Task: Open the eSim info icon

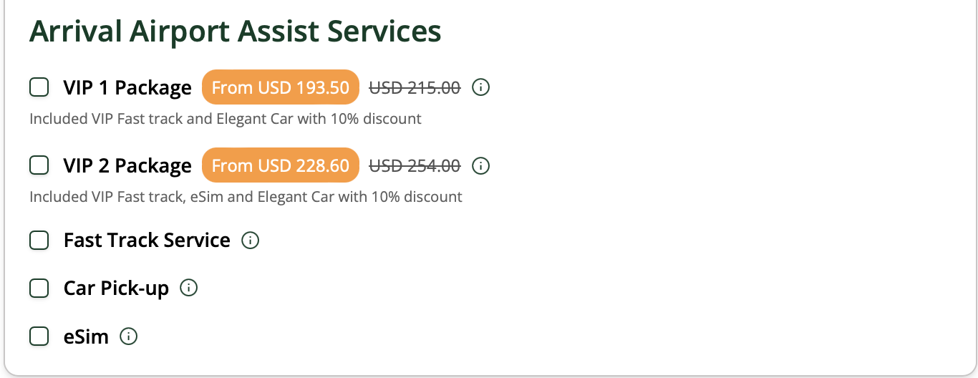Action: pyautogui.click(x=128, y=336)
